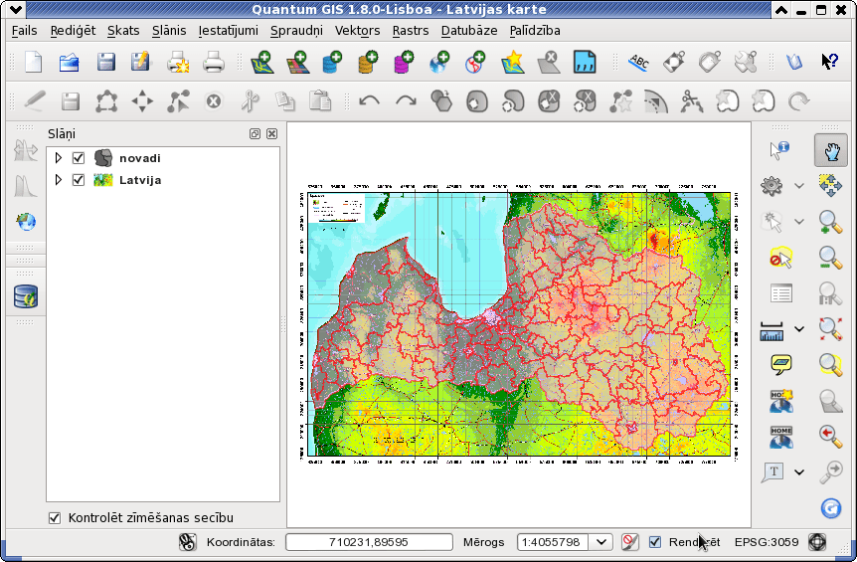
Task: Click Save Project As floppy with pencil icon
Action: tap(140, 63)
